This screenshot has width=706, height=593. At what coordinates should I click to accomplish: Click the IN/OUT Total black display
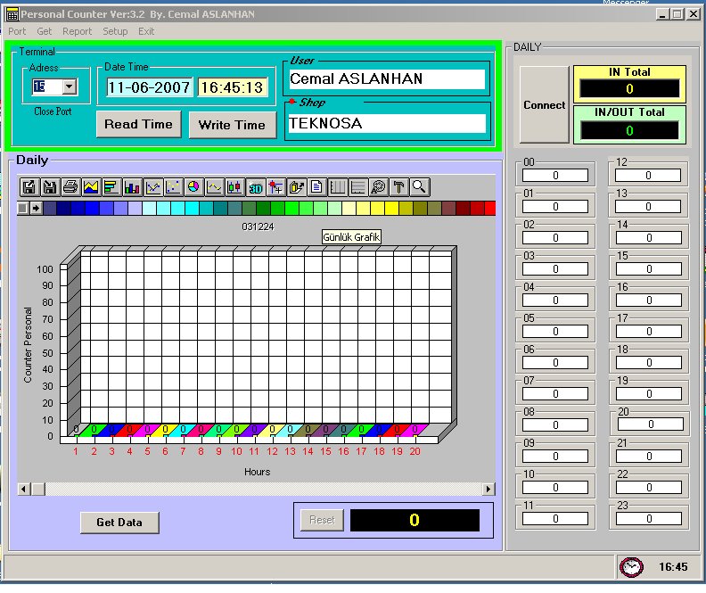(x=629, y=130)
